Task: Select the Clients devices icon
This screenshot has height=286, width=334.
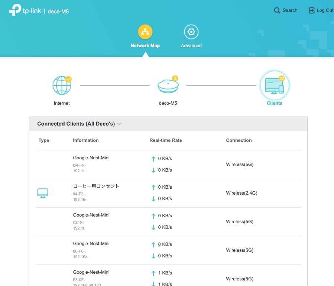Action: [274, 85]
